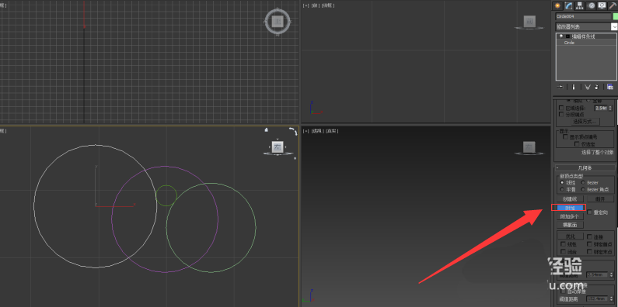Enable the 绑定首点 checkbox
Viewport: 618px width, 307px height.
tap(589, 244)
